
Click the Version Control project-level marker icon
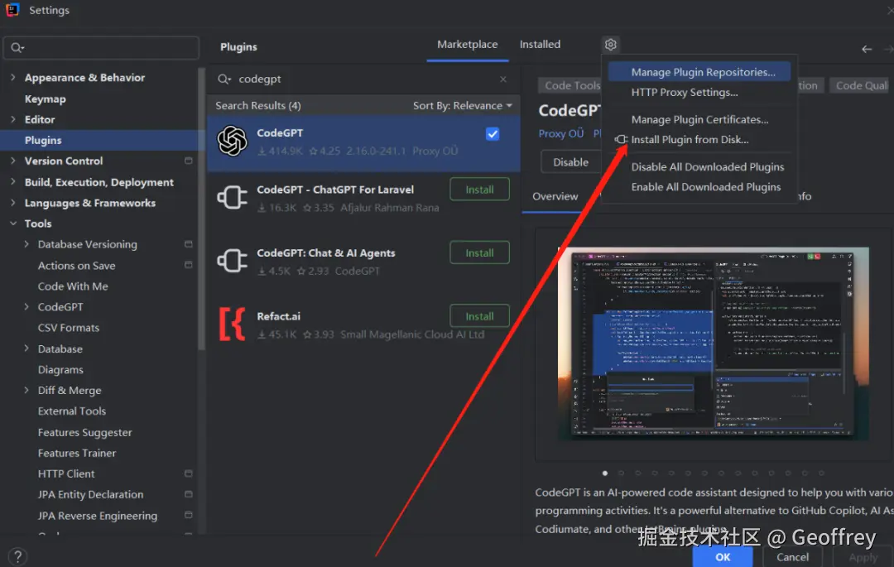tap(188, 161)
